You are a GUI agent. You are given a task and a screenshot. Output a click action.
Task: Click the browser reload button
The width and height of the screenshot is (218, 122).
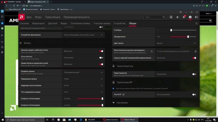click(x=14, y=6)
